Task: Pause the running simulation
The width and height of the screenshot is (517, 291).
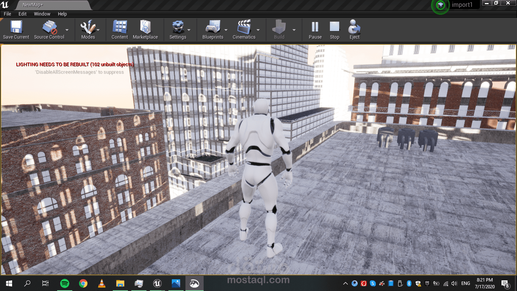Action: click(315, 30)
